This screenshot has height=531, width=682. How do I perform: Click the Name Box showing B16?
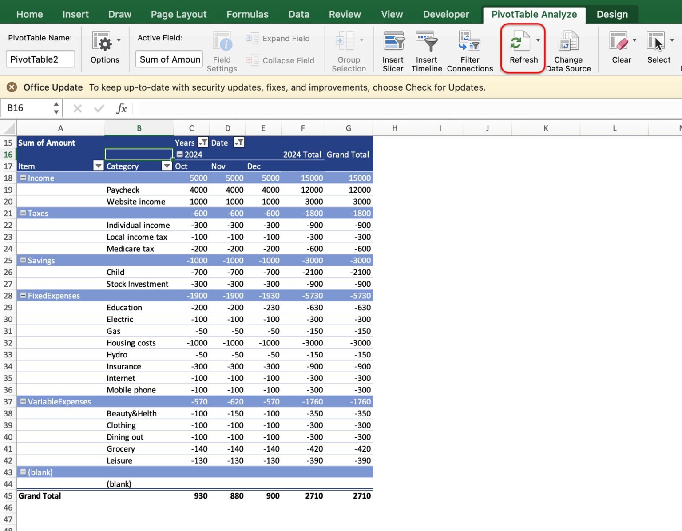[27, 108]
